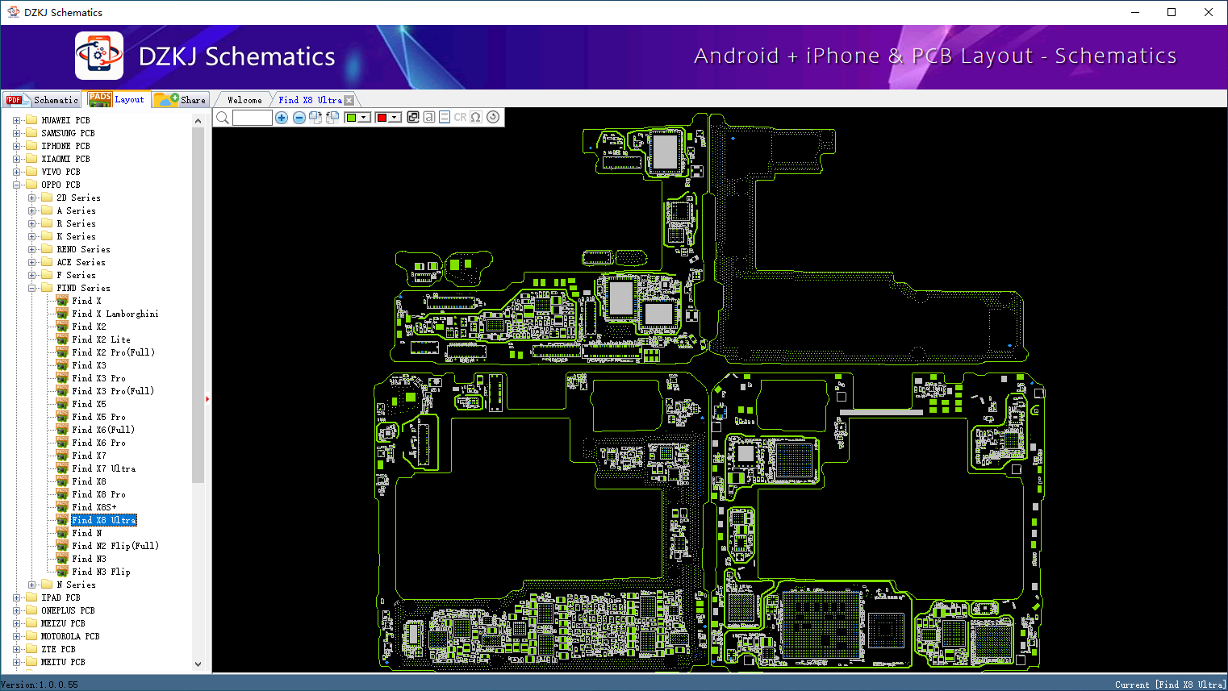Screen dimensions: 1228x691
Task: Click the folder icon beside IPAD PCB
Action: [x=31, y=597]
